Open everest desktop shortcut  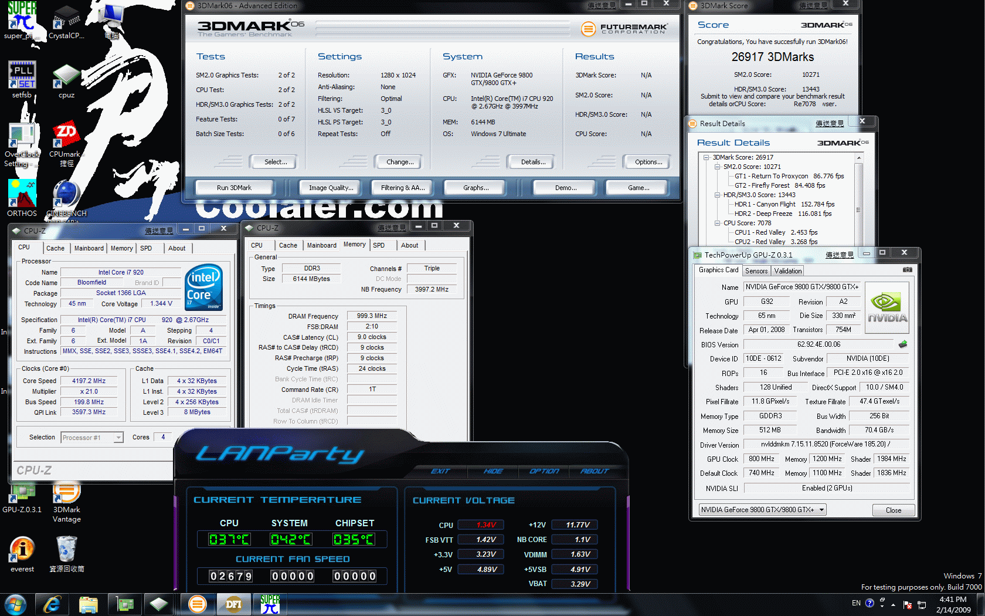[22, 554]
